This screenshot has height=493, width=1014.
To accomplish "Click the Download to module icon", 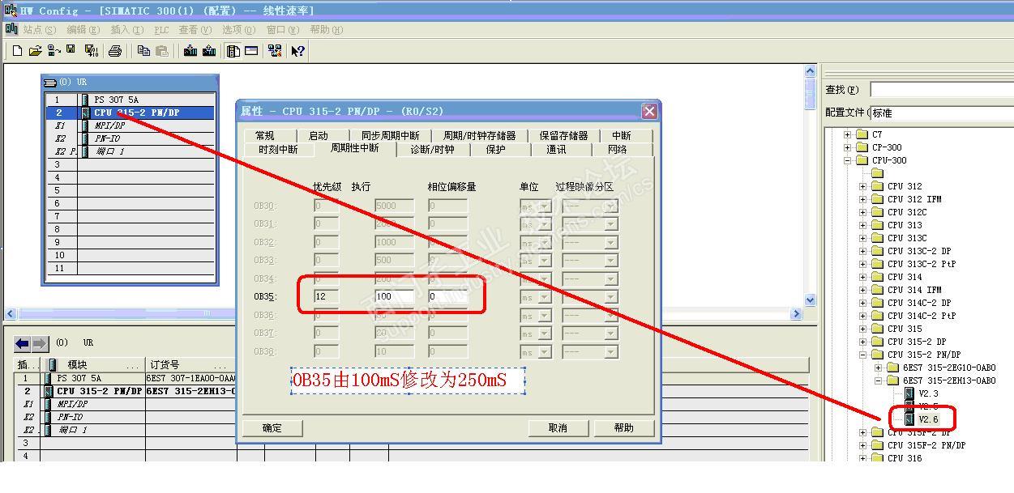I will [x=190, y=51].
